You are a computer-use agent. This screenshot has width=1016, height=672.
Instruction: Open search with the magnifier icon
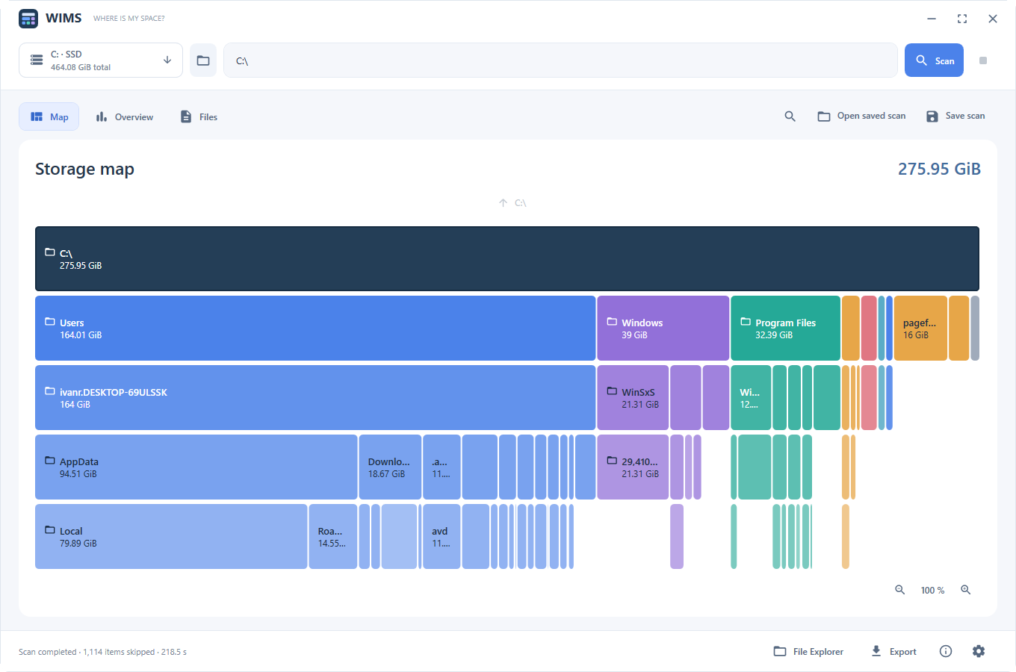point(790,116)
